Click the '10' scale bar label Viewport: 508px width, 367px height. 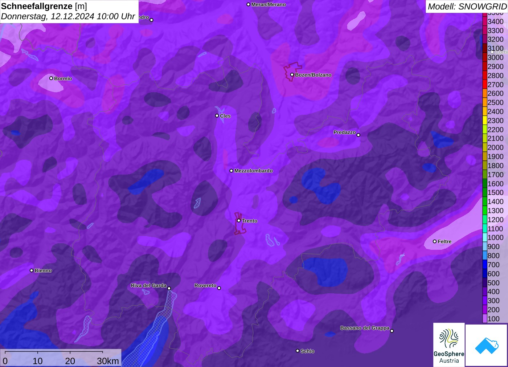[37, 361]
